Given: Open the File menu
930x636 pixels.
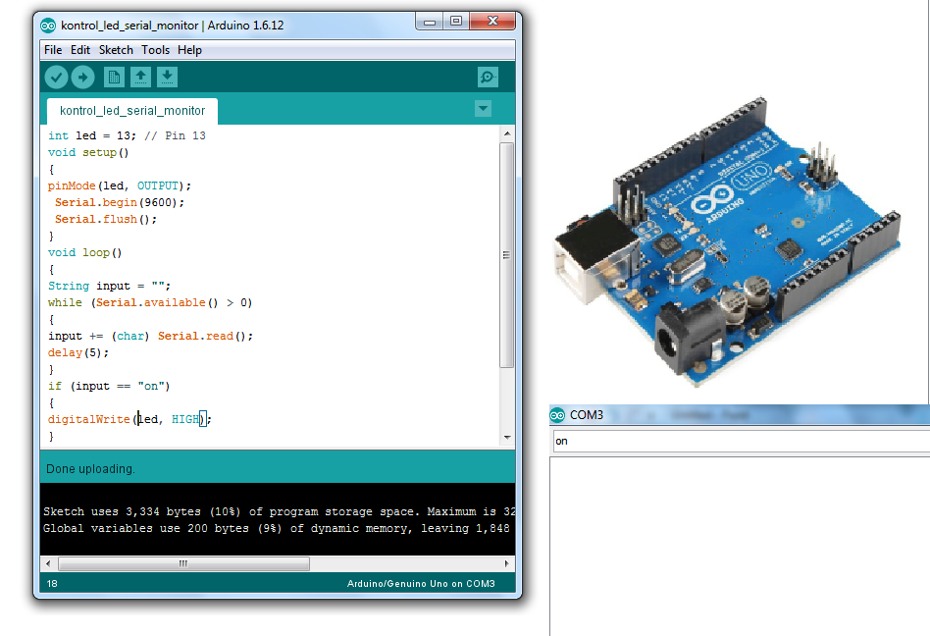Looking at the screenshot, I should click(53, 50).
